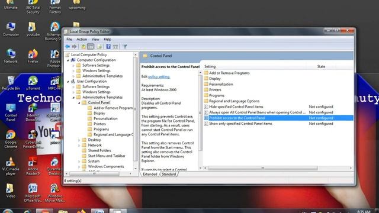Viewport: 379px width, 213px height.
Task: Expand the System tree node
Action: click(79, 161)
